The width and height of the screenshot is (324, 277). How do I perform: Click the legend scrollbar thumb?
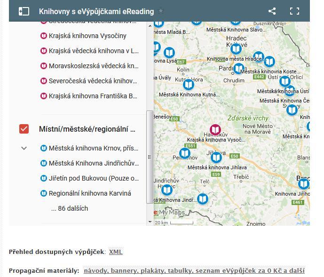(150, 157)
